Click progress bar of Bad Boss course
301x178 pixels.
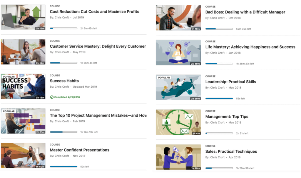pos(219,29)
